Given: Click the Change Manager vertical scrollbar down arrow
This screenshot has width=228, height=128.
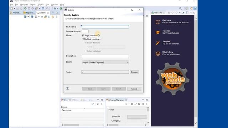Looking at the screenshot, I should pyautogui.click(x=148, y=122).
